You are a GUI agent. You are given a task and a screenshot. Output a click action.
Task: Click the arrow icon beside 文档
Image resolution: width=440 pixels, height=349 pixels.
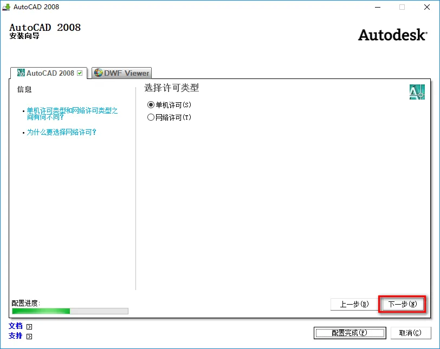point(29,327)
